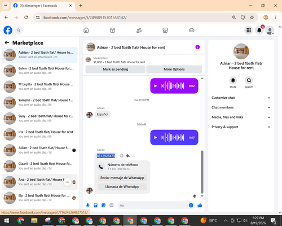The height and width of the screenshot is (226, 282).
Task: Click the $1,000 listing title link
Action: point(119,62)
